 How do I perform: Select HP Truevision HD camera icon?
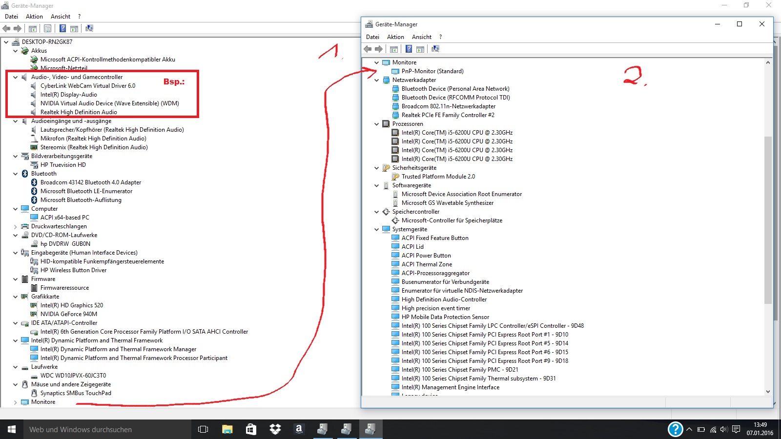(34, 165)
